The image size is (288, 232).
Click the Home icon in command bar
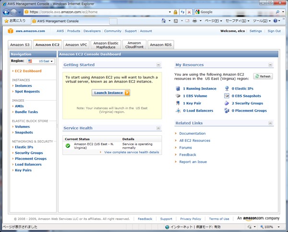tap(164, 21)
